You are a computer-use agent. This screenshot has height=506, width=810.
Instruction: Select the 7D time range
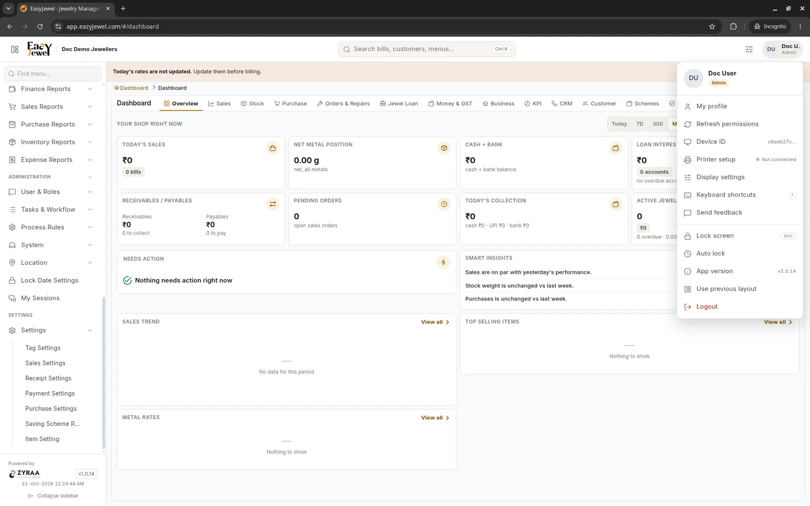(640, 124)
